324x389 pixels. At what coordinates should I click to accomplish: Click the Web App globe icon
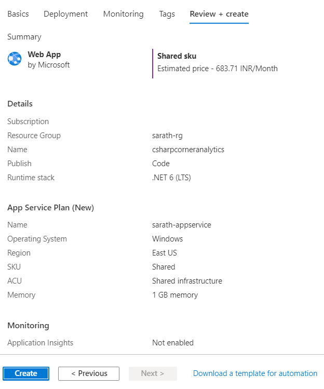pyautogui.click(x=15, y=59)
